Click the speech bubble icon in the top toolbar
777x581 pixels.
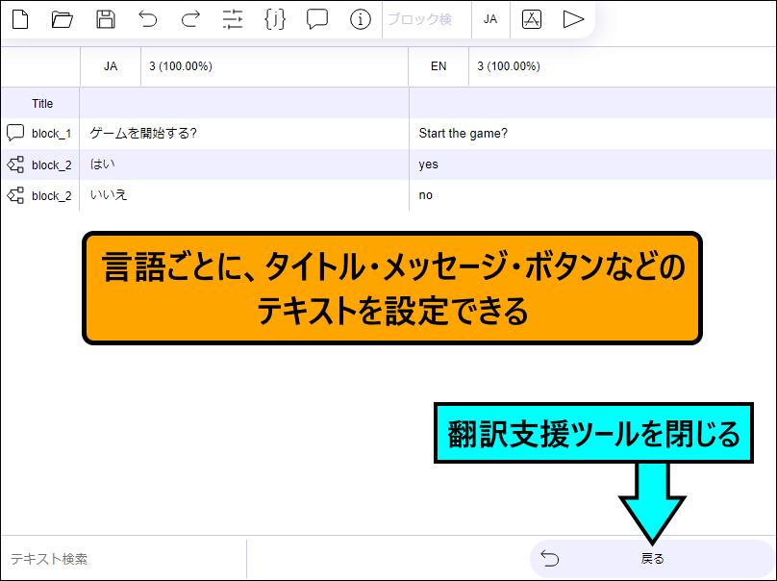click(317, 19)
